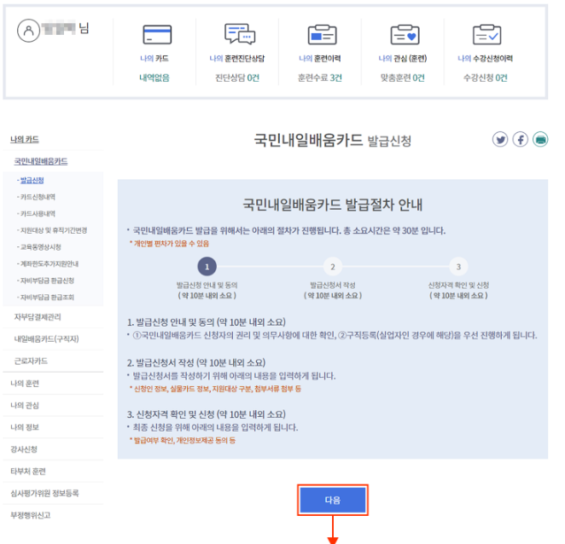Open 나의 정보 sidebar menu

[x=25, y=427]
